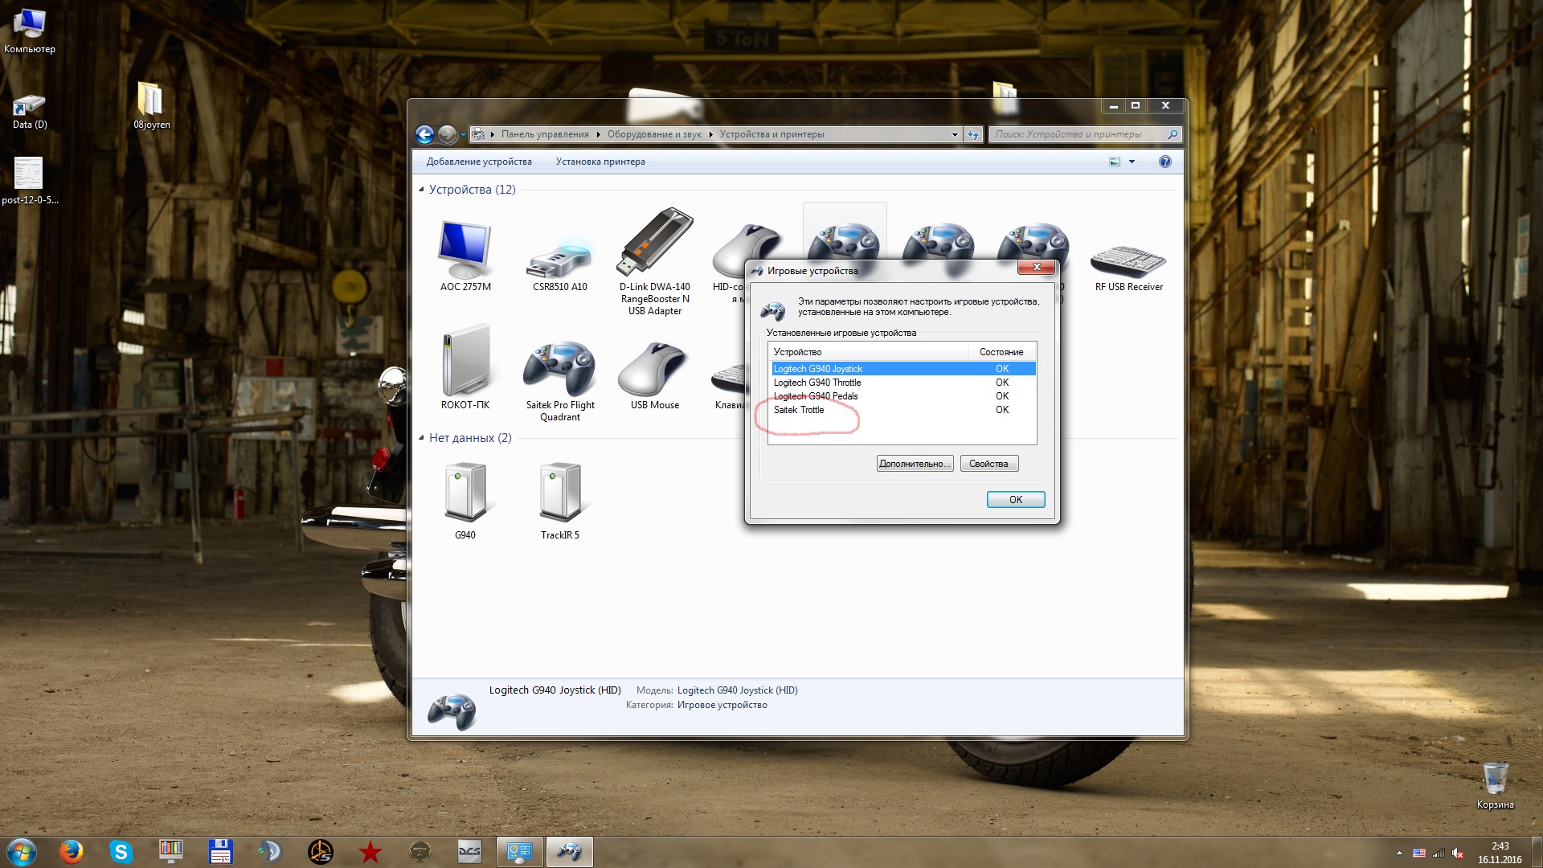Open the floppy disk taskbar application
Viewport: 1543px width, 868px height.
(x=221, y=852)
